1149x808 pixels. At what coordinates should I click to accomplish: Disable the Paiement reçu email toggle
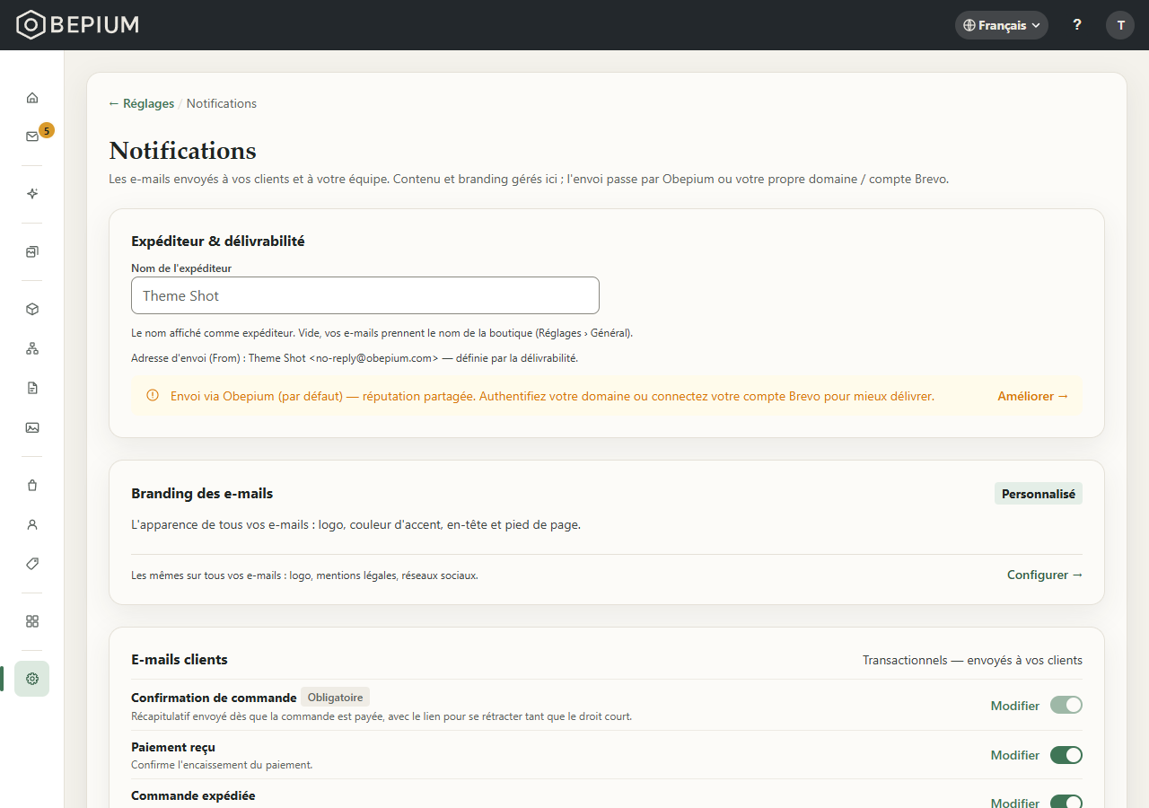tap(1066, 755)
